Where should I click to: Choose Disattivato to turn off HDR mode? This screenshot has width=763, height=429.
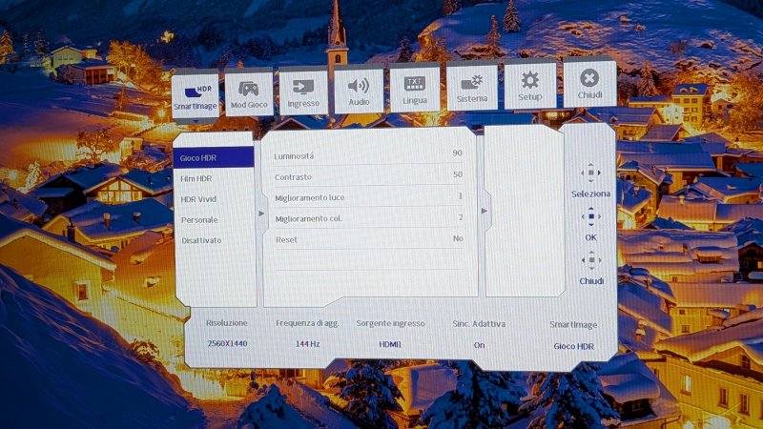point(201,240)
